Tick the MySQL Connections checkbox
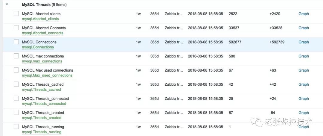The width and height of the screenshot is (323, 136). click(x=16, y=42)
